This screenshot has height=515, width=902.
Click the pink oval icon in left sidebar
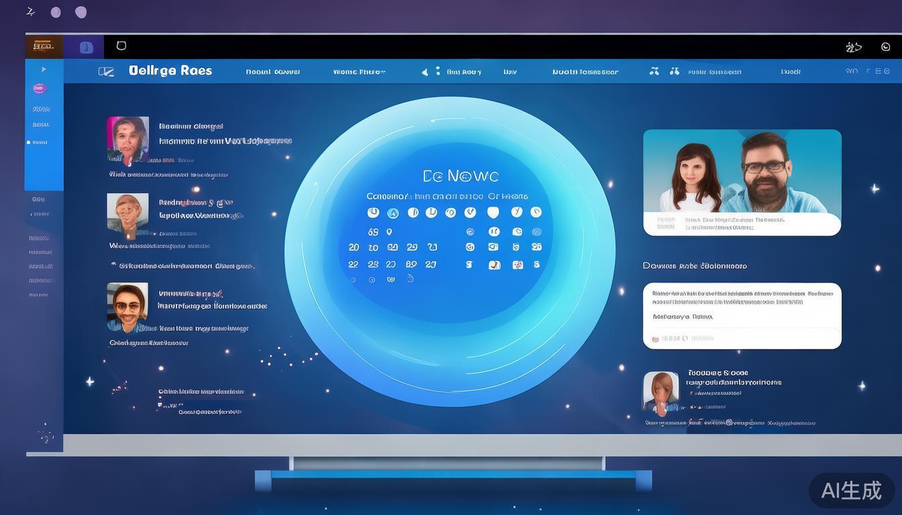click(x=40, y=89)
